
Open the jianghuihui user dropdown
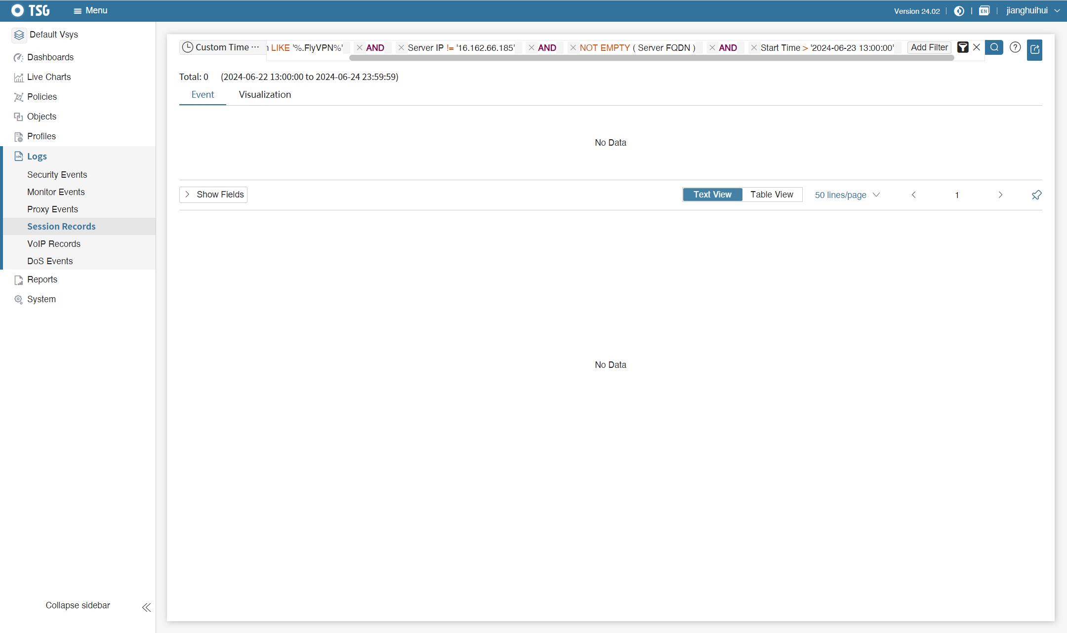pyautogui.click(x=1032, y=11)
